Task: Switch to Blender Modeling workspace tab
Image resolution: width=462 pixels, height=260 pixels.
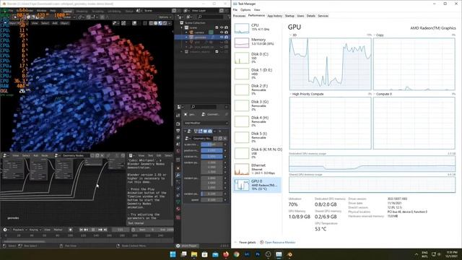Action: click(x=82, y=12)
